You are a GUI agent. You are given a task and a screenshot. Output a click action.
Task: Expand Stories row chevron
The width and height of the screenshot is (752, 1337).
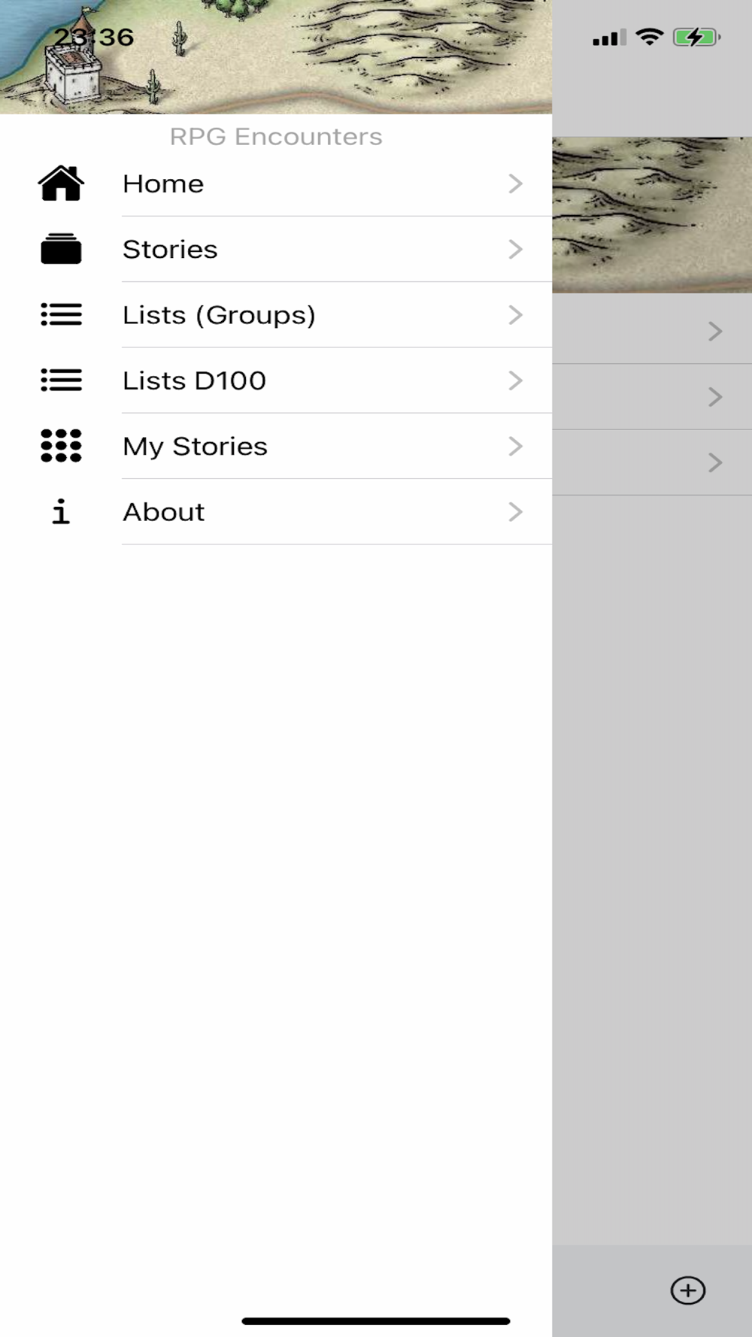point(515,249)
